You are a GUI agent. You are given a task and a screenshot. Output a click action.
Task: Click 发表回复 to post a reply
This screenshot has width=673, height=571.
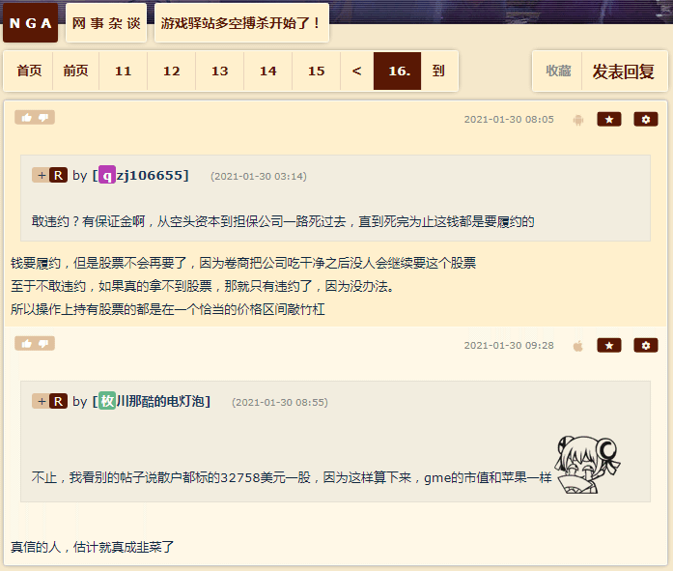click(623, 71)
